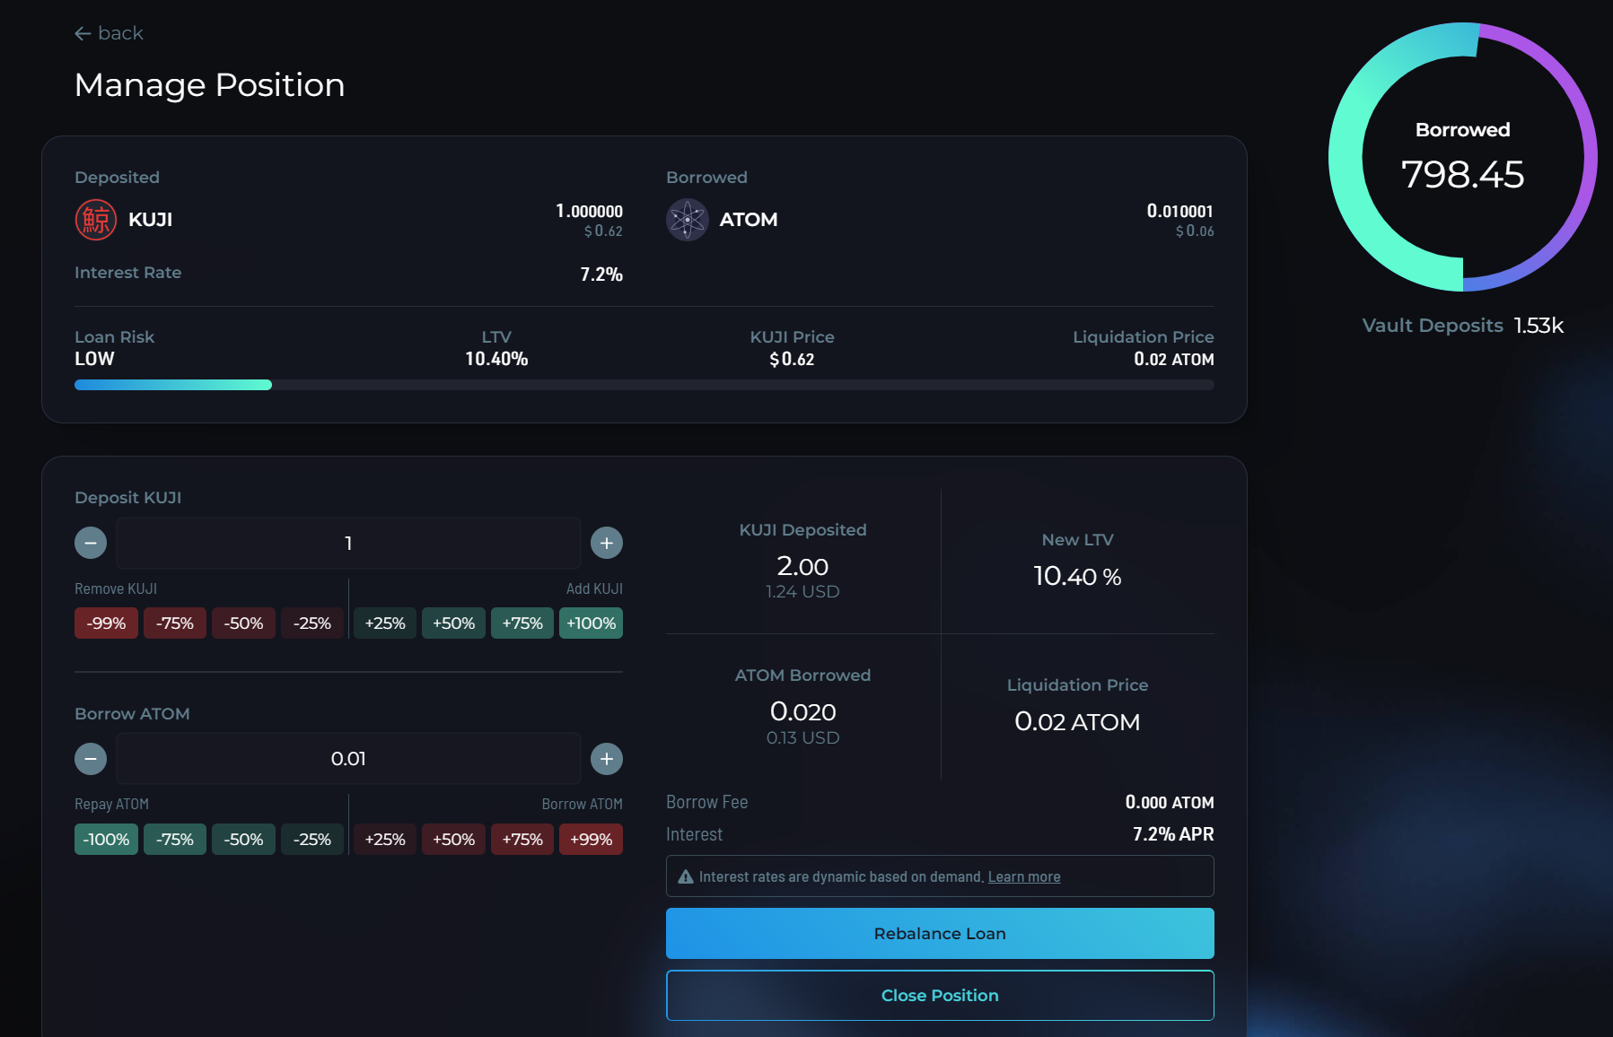Click the KUJI token logo icon

95,220
